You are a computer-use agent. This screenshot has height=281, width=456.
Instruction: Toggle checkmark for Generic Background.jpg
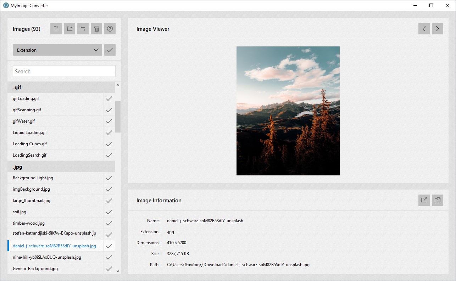(109, 269)
